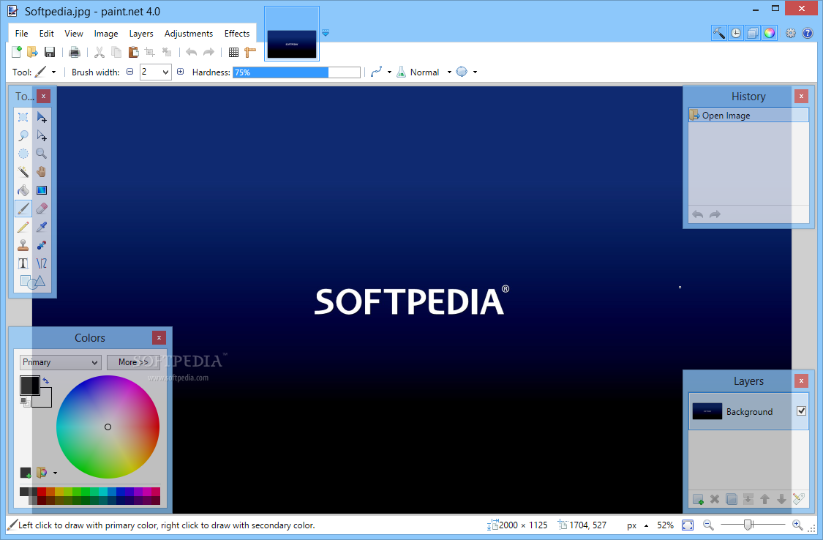Open the Normal blend mode dropdown

449,72
